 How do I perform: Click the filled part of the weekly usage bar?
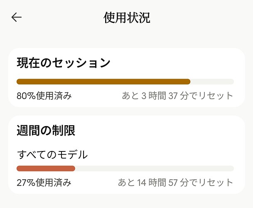pyautogui.click(x=46, y=168)
